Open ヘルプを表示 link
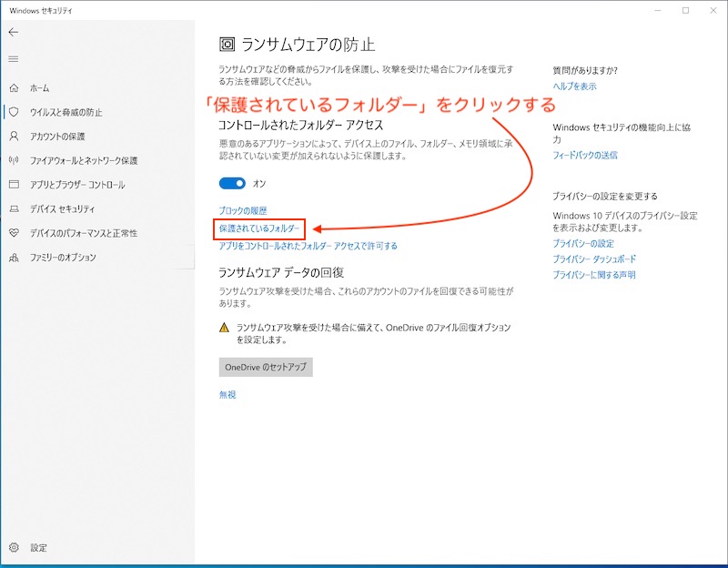The width and height of the screenshot is (728, 568). (574, 86)
